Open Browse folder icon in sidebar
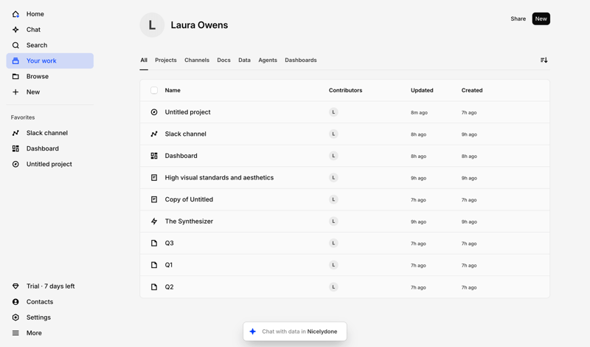The height and width of the screenshot is (347, 590). 15,77
